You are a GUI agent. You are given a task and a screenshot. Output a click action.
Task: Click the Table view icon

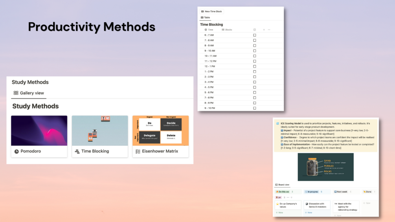click(x=202, y=17)
